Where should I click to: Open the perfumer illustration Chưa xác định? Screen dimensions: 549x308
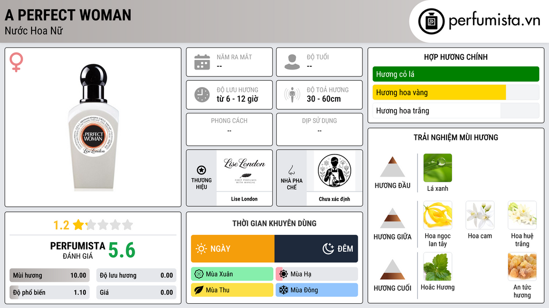335,171
